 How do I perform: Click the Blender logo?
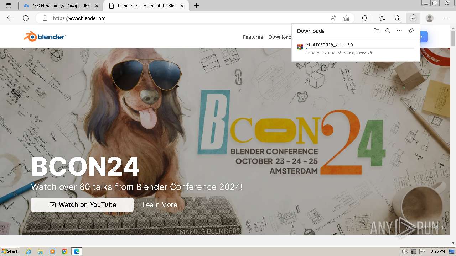click(x=45, y=36)
